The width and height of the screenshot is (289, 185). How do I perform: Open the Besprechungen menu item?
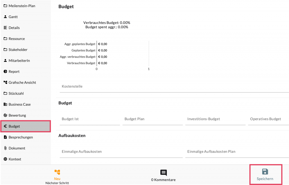pyautogui.click(x=21, y=137)
